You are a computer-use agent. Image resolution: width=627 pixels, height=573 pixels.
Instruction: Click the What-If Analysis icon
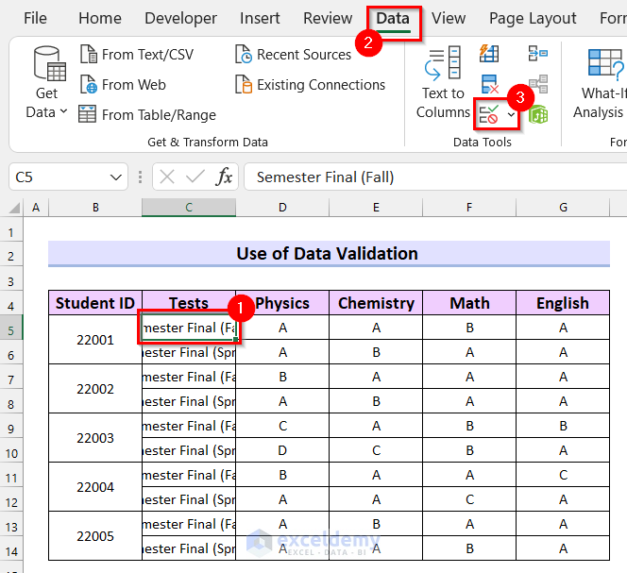pos(604,62)
